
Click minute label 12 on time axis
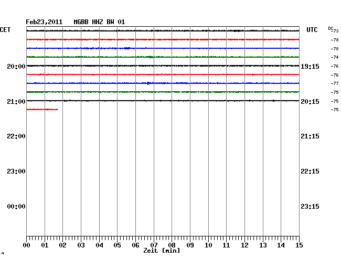tap(244, 245)
